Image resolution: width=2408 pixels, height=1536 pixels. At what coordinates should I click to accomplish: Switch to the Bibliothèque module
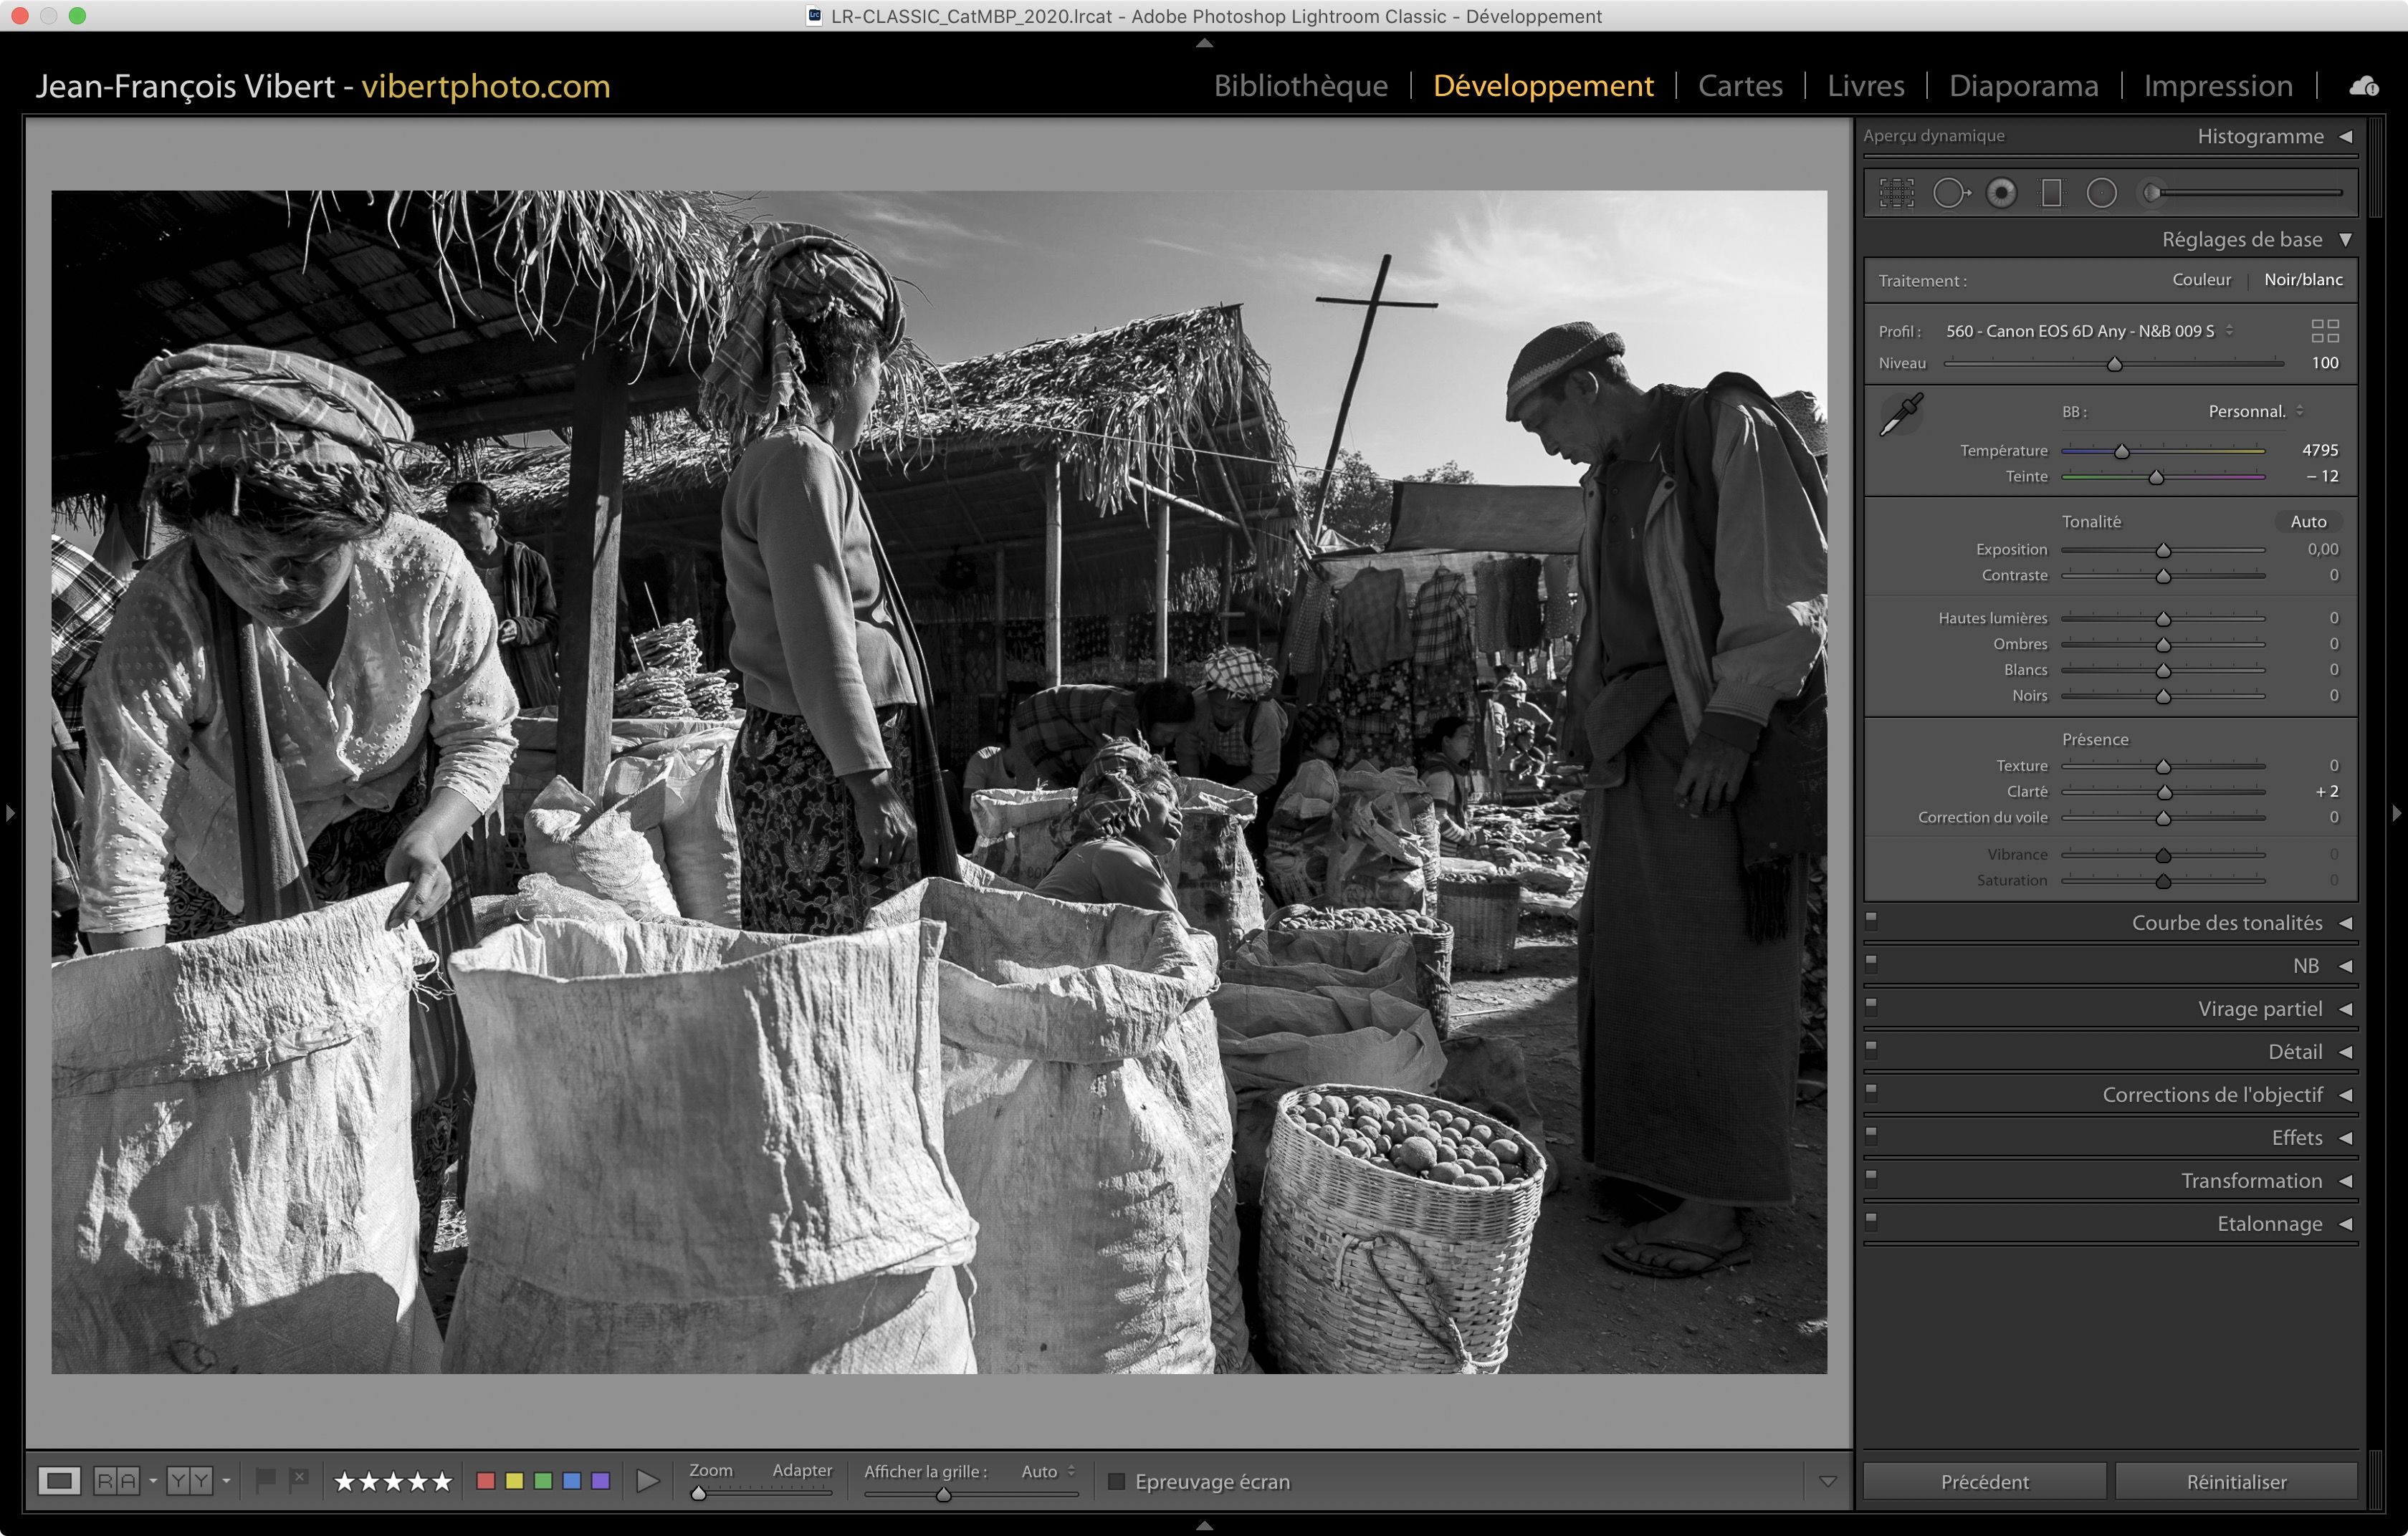tap(1300, 86)
